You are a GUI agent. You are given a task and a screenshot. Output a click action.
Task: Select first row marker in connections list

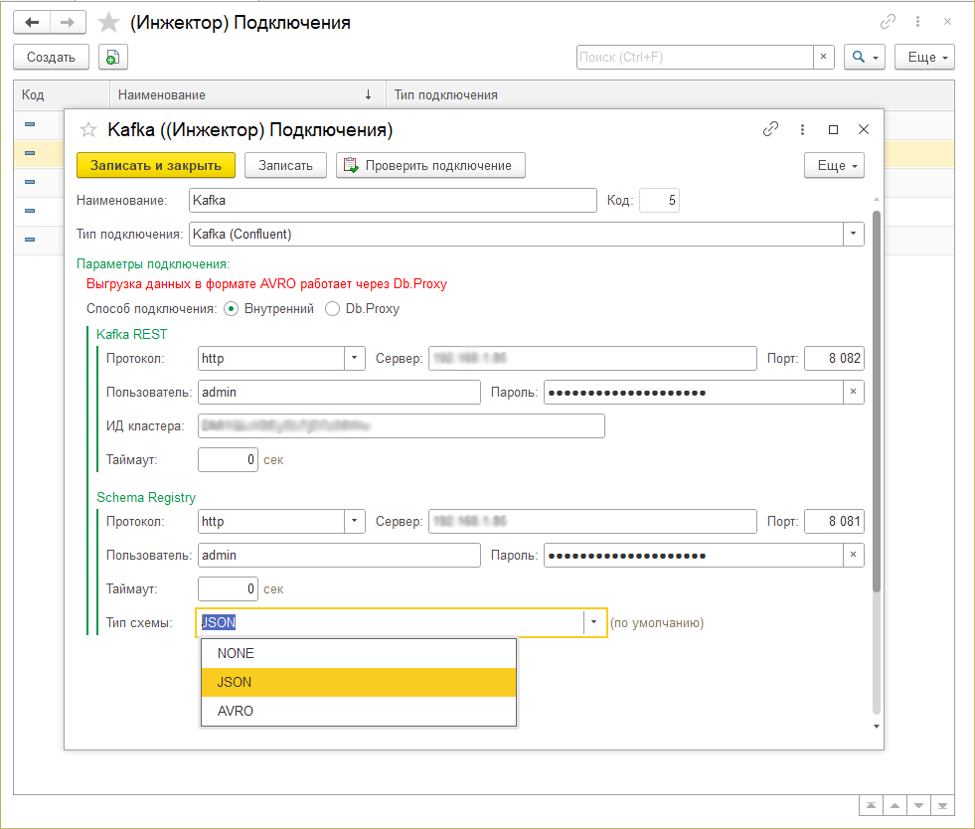[x=30, y=124]
